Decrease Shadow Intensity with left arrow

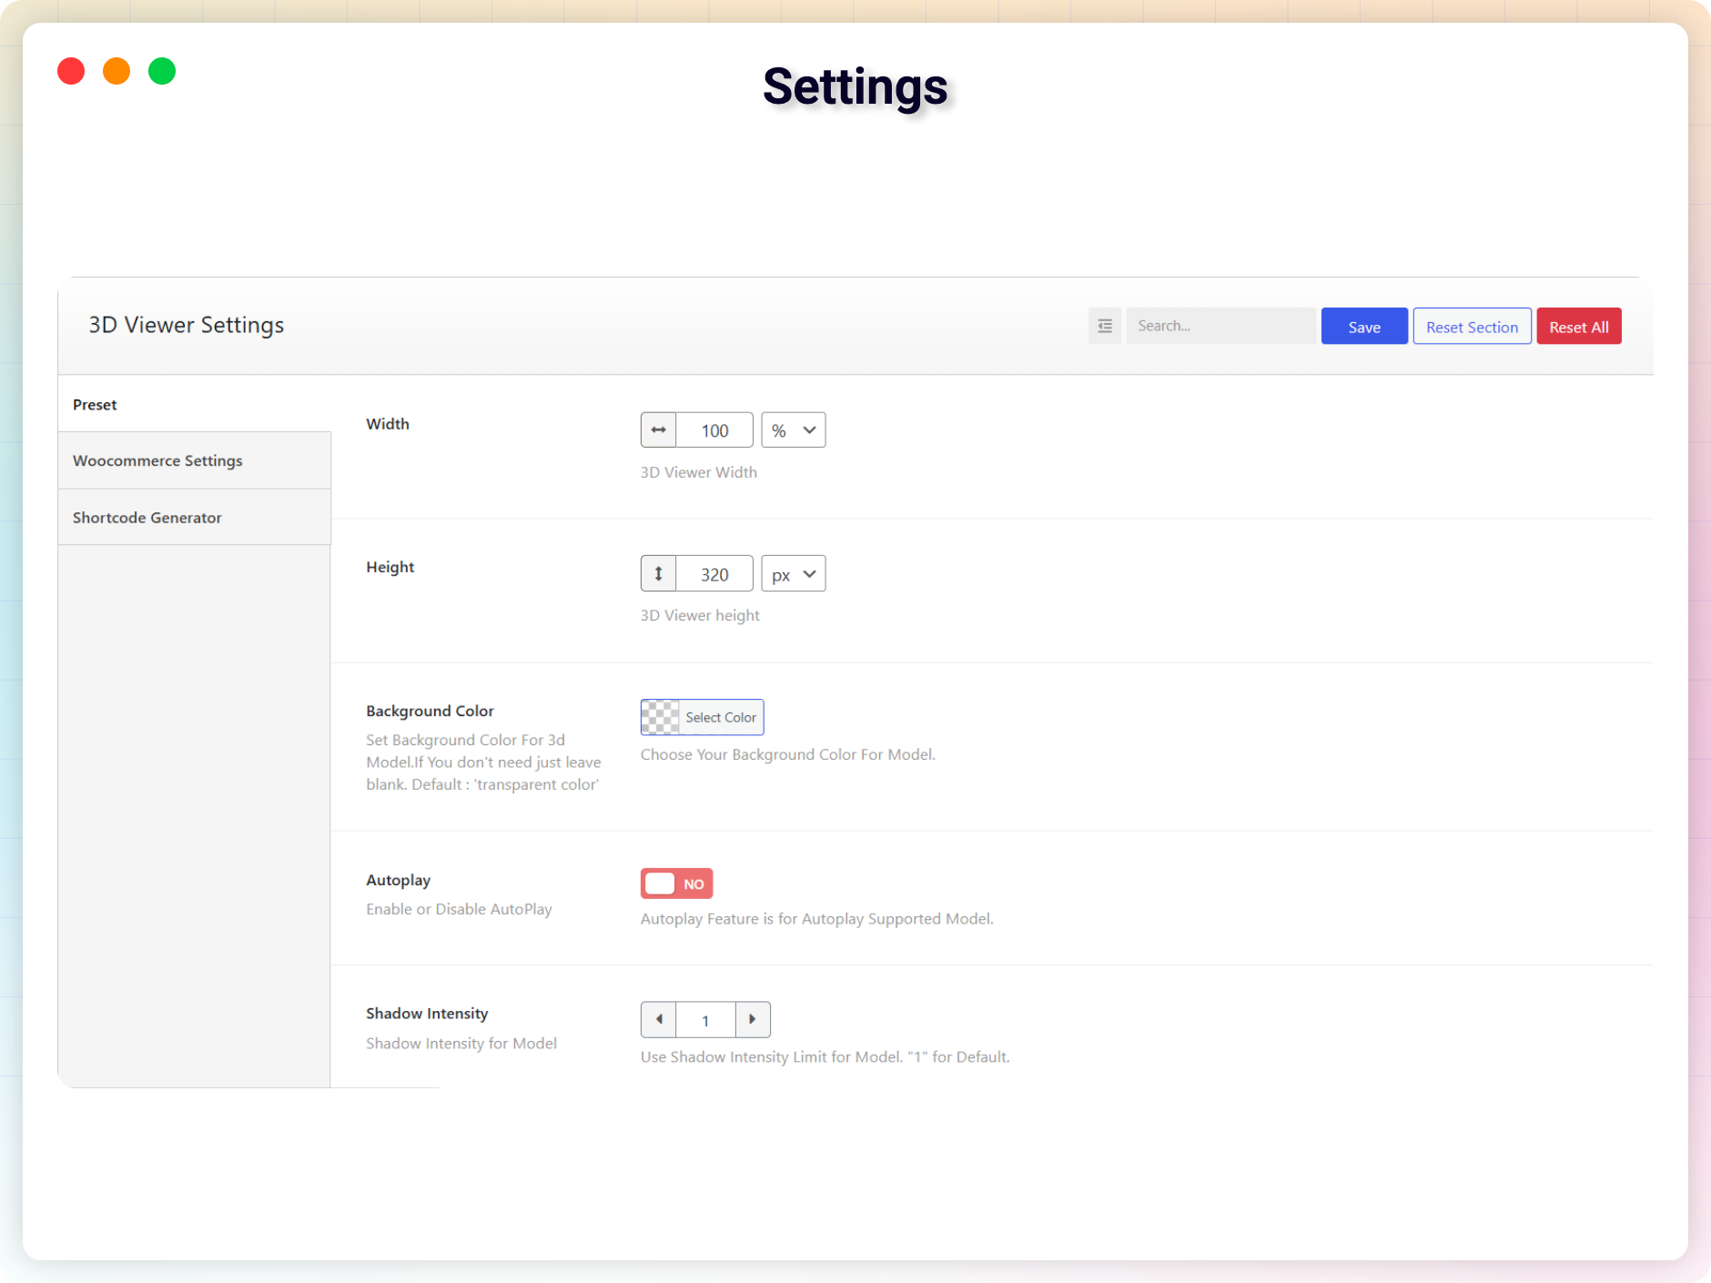point(658,1019)
